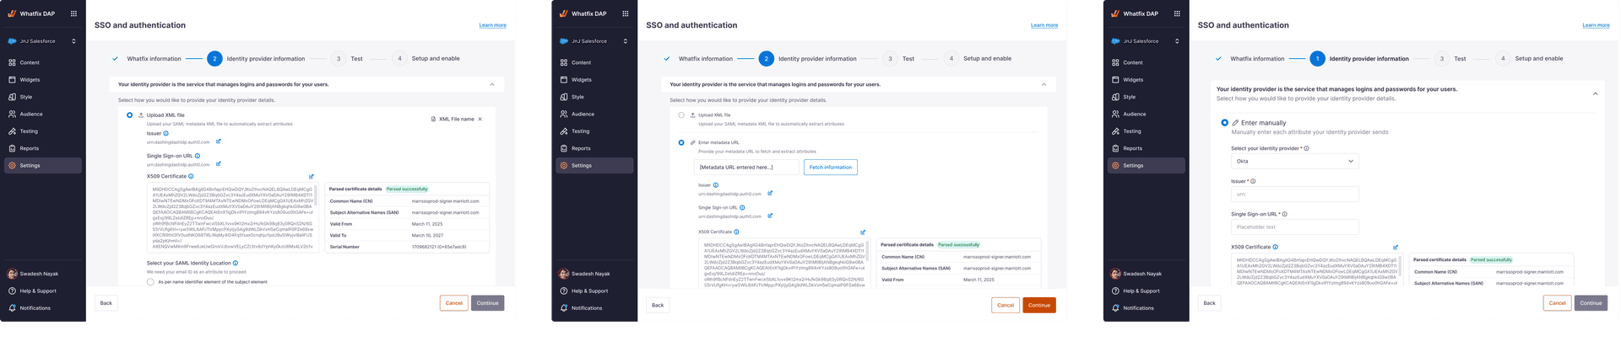Click orange Continue button in middle panel
Viewport: 1621px width, 352px height.
point(1039,305)
